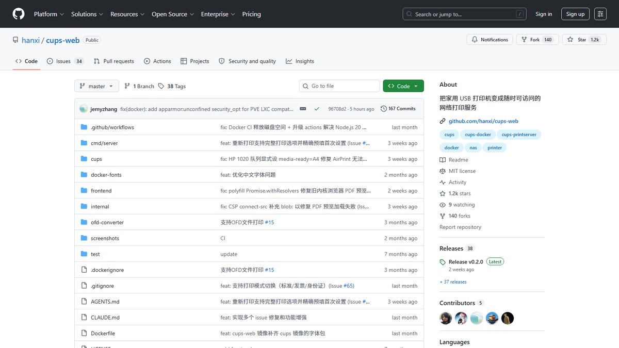619x348 pixels.
Task: Click the tag icon next to Release v0.2.0
Action: coord(443,262)
